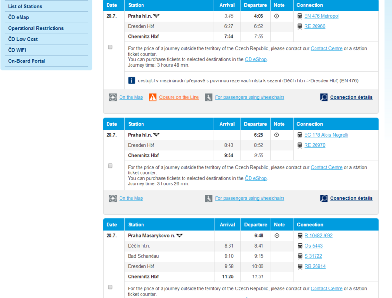This screenshot has width=392, height=298.
Task: Click the train icon beside S 31722
Action: click(300, 256)
